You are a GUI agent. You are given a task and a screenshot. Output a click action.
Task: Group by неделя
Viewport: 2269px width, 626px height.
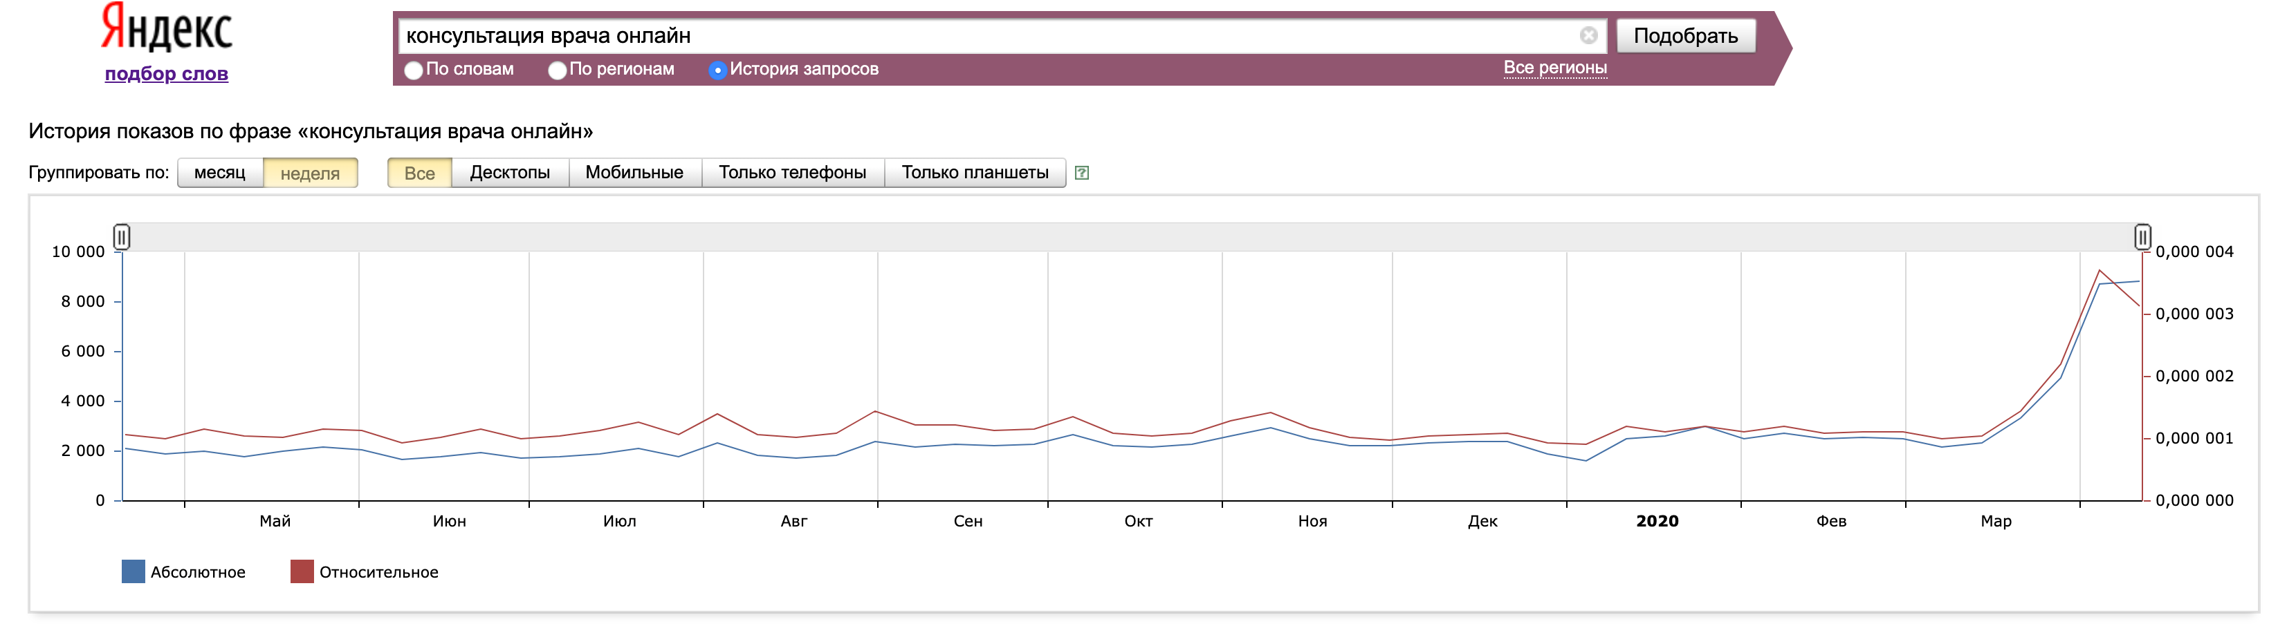[x=310, y=172]
